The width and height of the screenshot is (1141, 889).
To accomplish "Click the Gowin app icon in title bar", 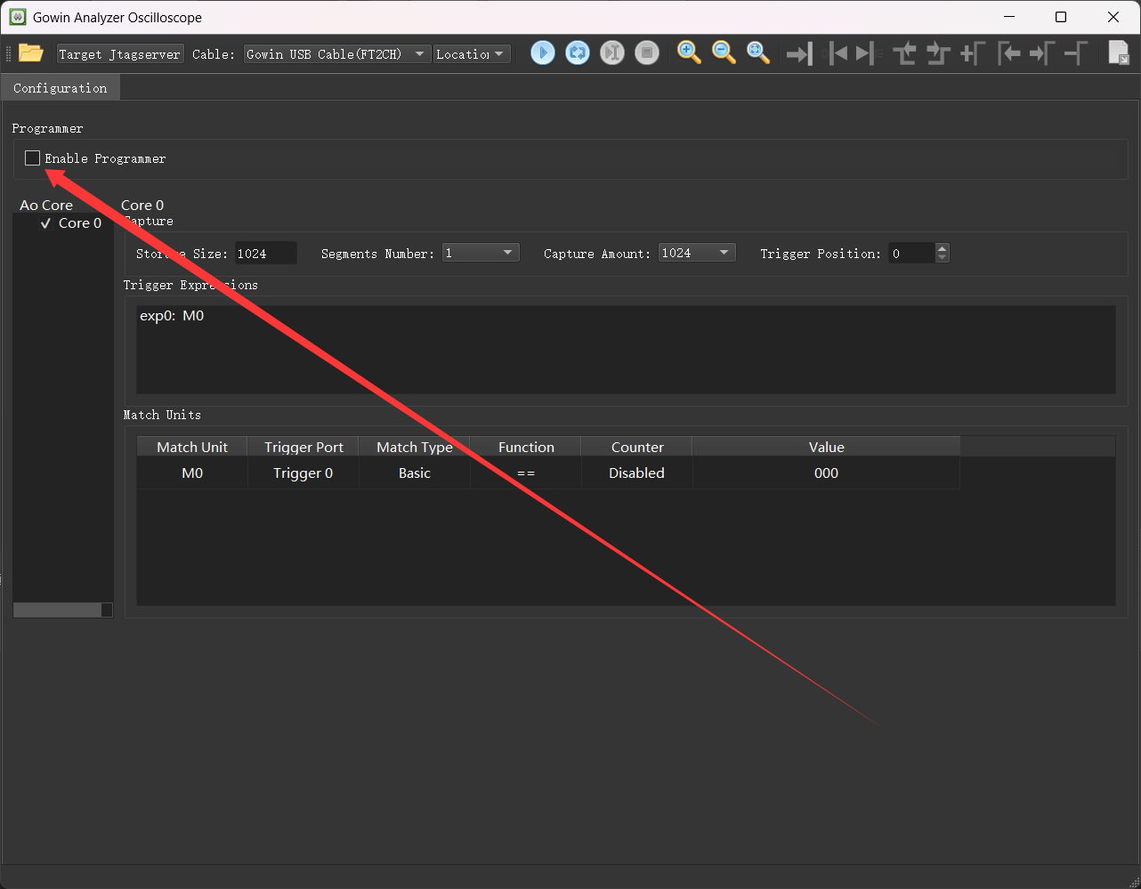I will [18, 17].
